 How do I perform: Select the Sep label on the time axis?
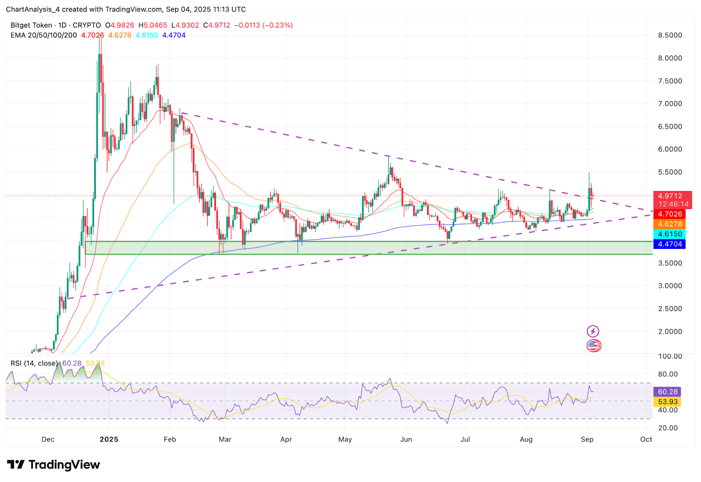(x=588, y=439)
